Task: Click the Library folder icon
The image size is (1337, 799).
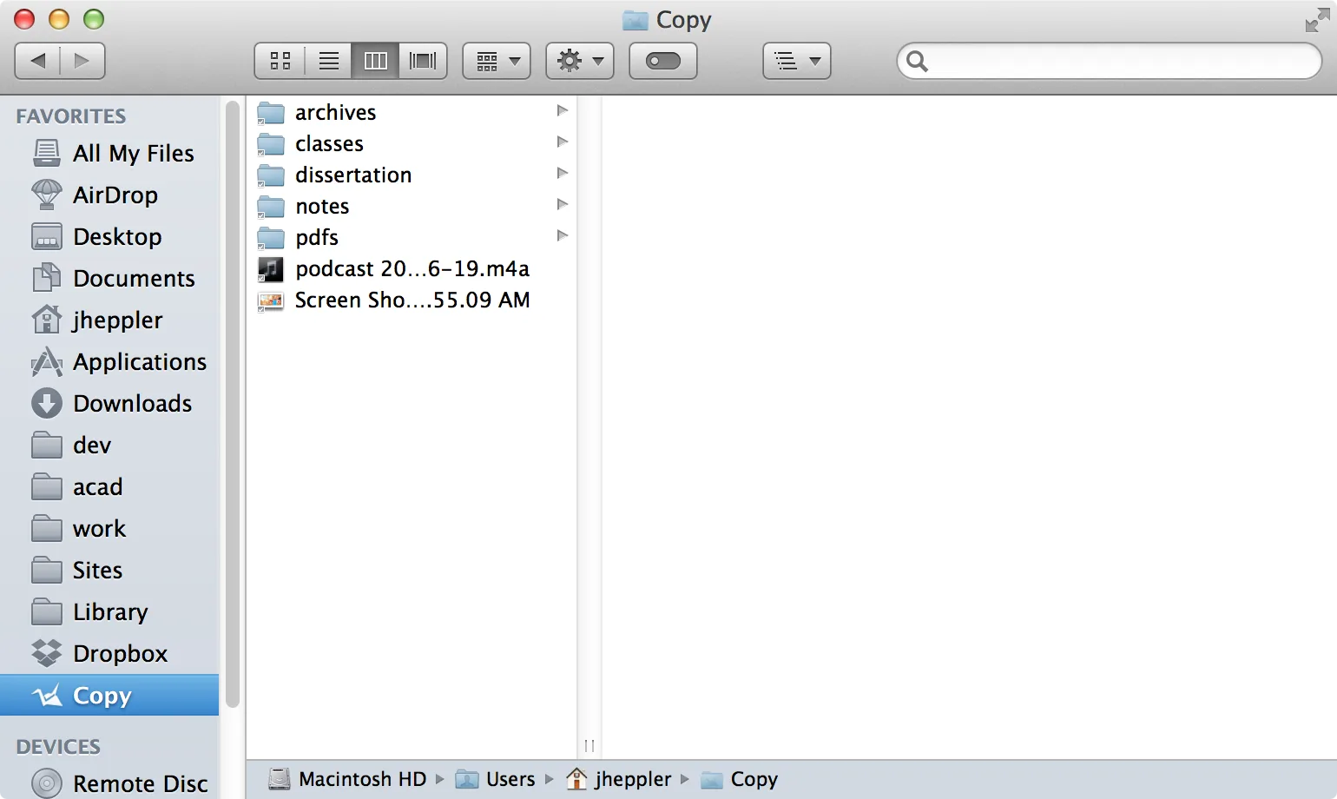Action: (x=47, y=611)
